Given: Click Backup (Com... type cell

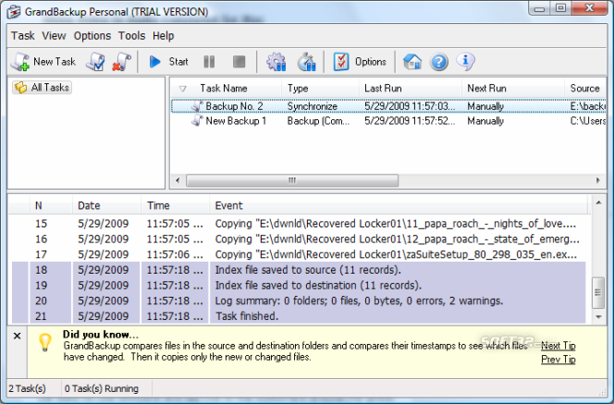Looking at the screenshot, I should (x=318, y=121).
